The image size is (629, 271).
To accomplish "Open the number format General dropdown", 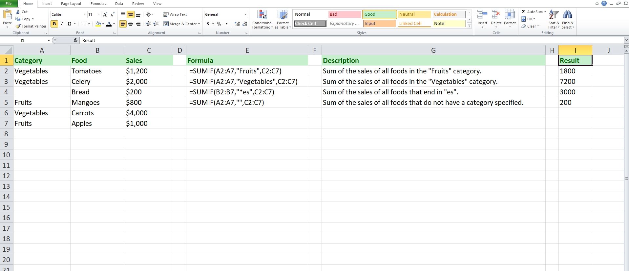I will tap(245, 14).
